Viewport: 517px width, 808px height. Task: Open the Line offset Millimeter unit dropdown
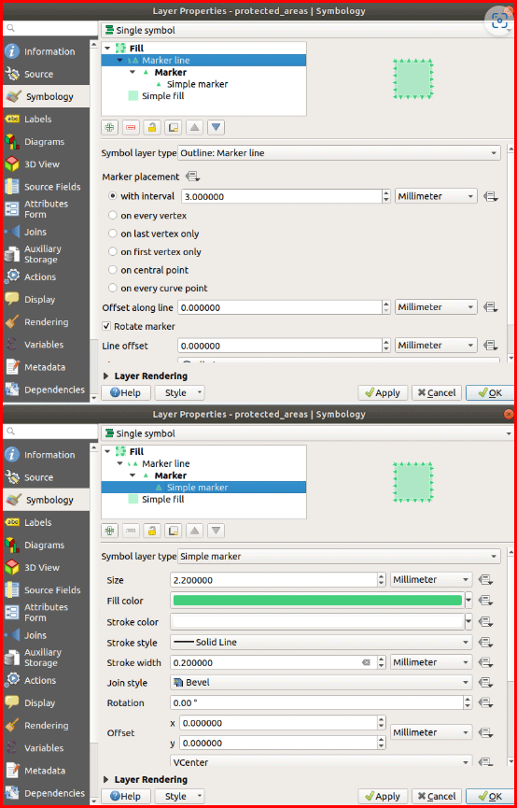point(436,346)
